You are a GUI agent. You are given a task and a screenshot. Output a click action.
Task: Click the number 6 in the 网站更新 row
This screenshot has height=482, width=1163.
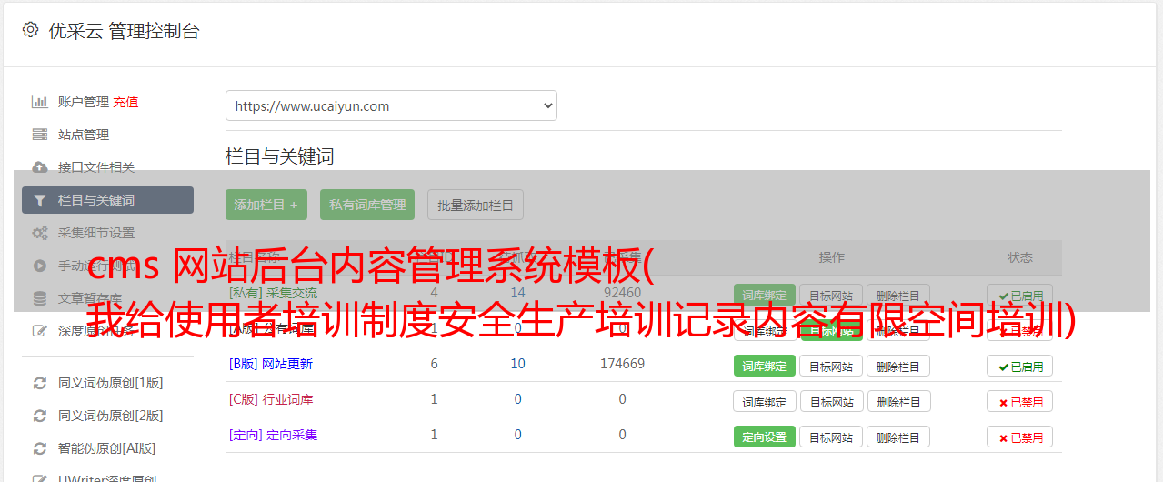(434, 364)
